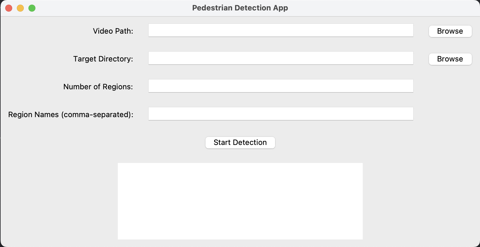This screenshot has width=480, height=247.
Task: Click the green zoom window button
Action: [32, 8]
